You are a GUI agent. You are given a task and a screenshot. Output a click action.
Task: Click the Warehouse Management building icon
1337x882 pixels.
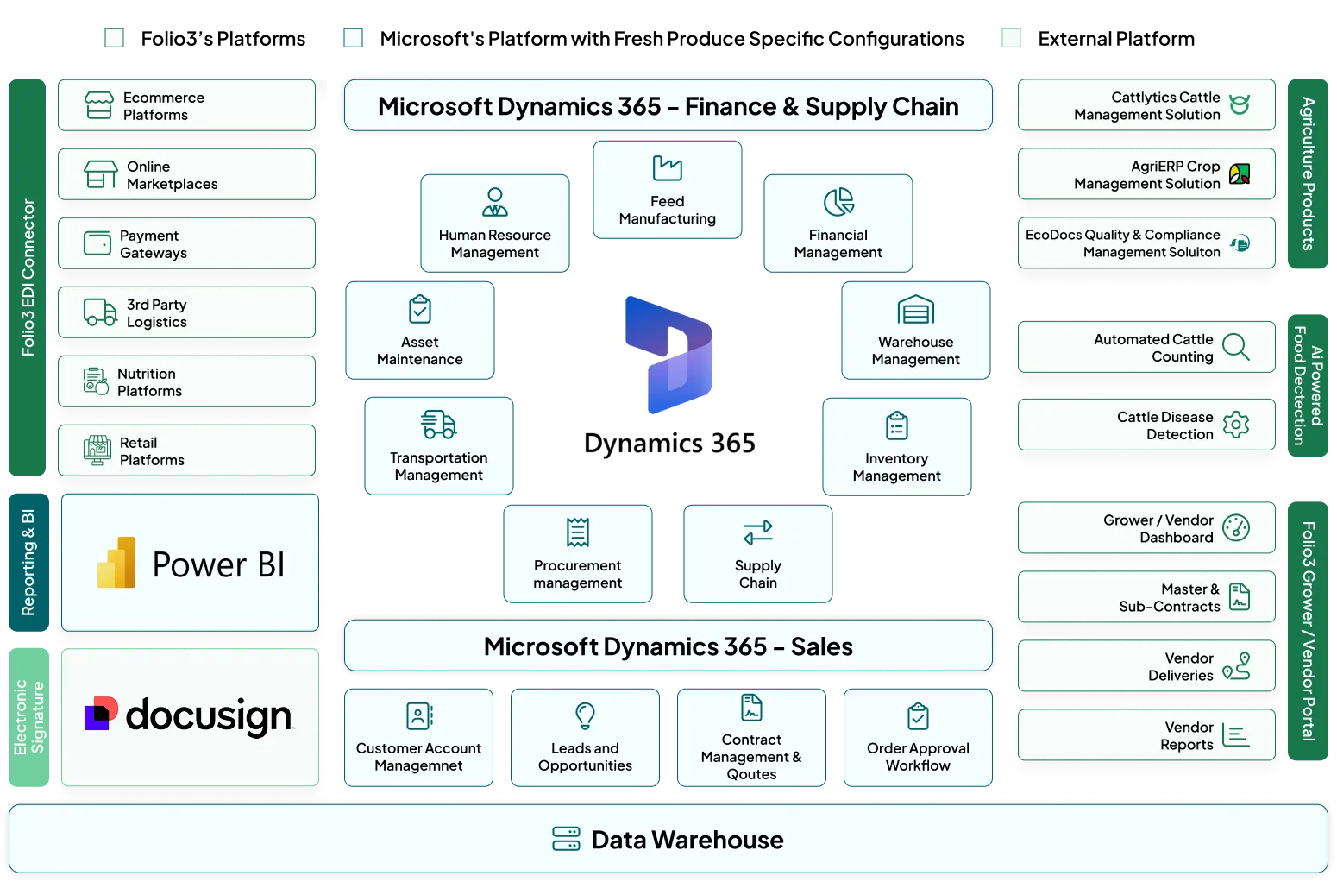tap(915, 310)
